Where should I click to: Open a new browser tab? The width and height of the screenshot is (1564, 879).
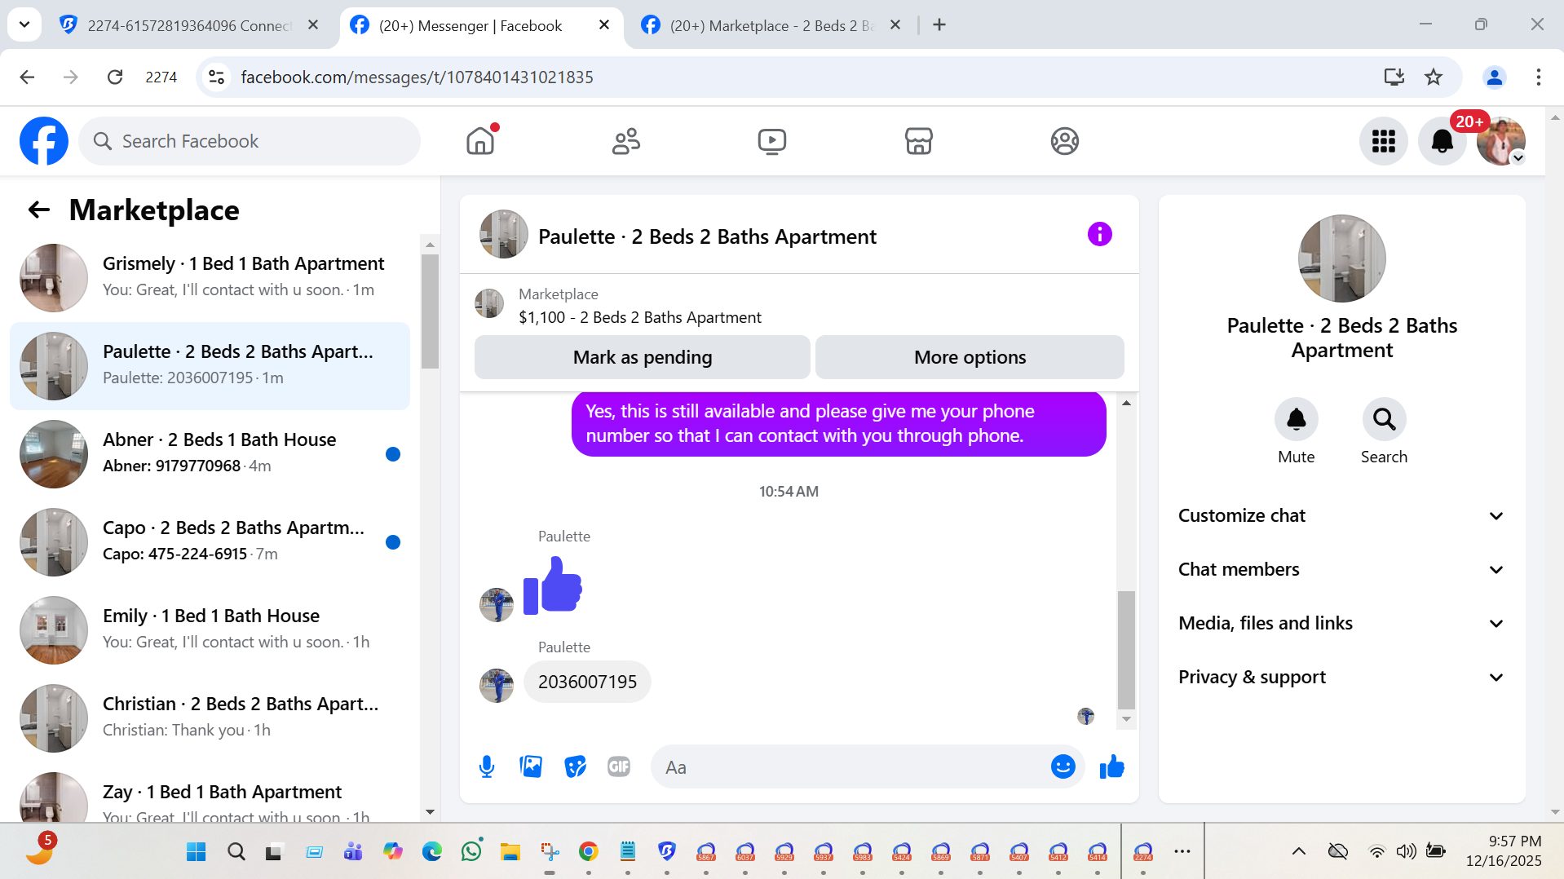939,25
